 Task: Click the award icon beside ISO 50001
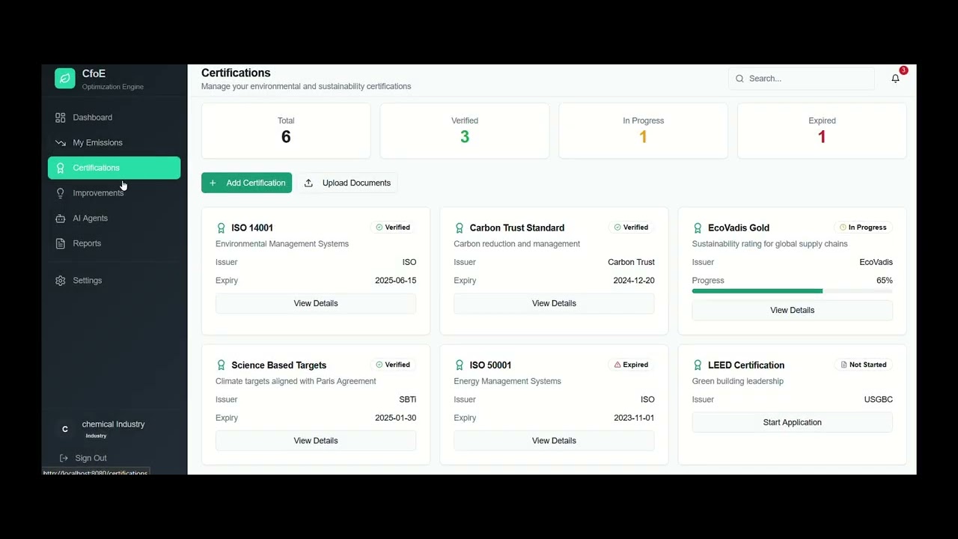460,365
